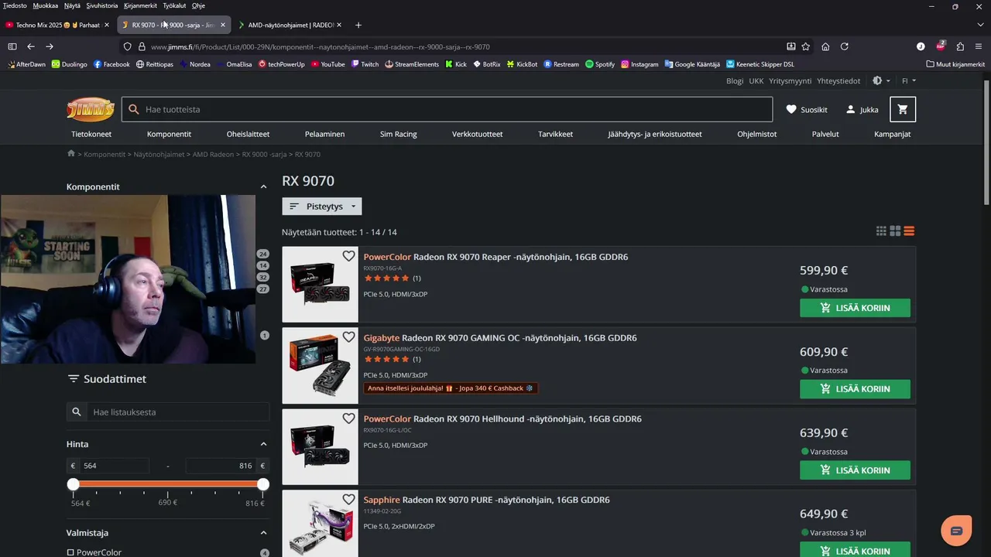The height and width of the screenshot is (557, 991).
Task: Open Näytönohjaimet breadcrumb link
Action: 159,154
